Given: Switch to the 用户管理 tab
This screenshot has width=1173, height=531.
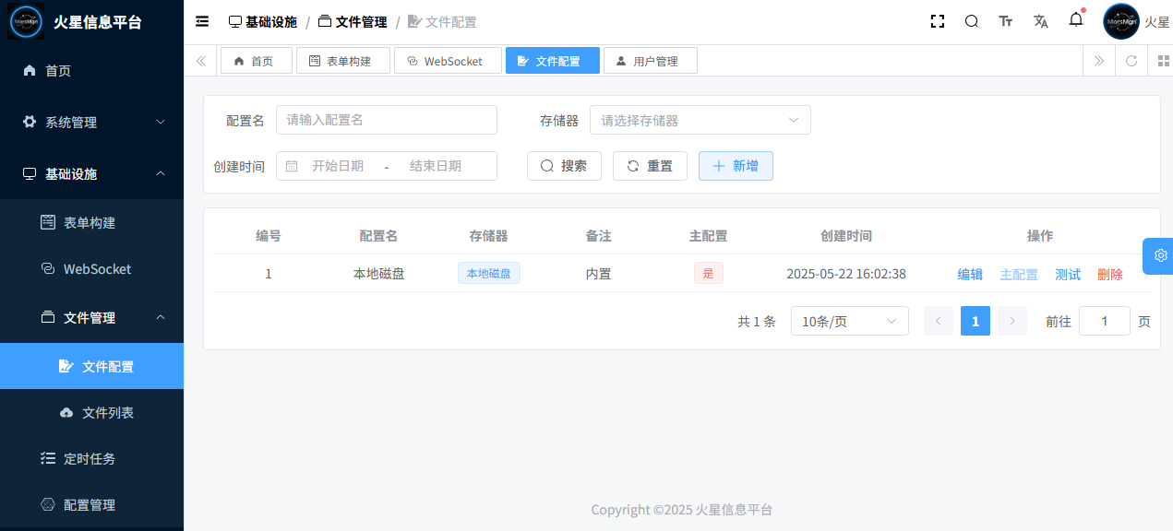Looking at the screenshot, I should 651,61.
